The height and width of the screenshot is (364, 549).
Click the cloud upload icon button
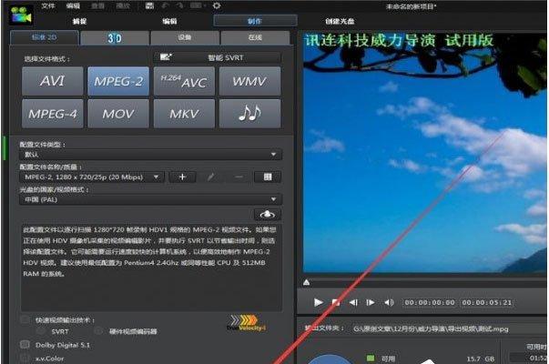point(268,214)
